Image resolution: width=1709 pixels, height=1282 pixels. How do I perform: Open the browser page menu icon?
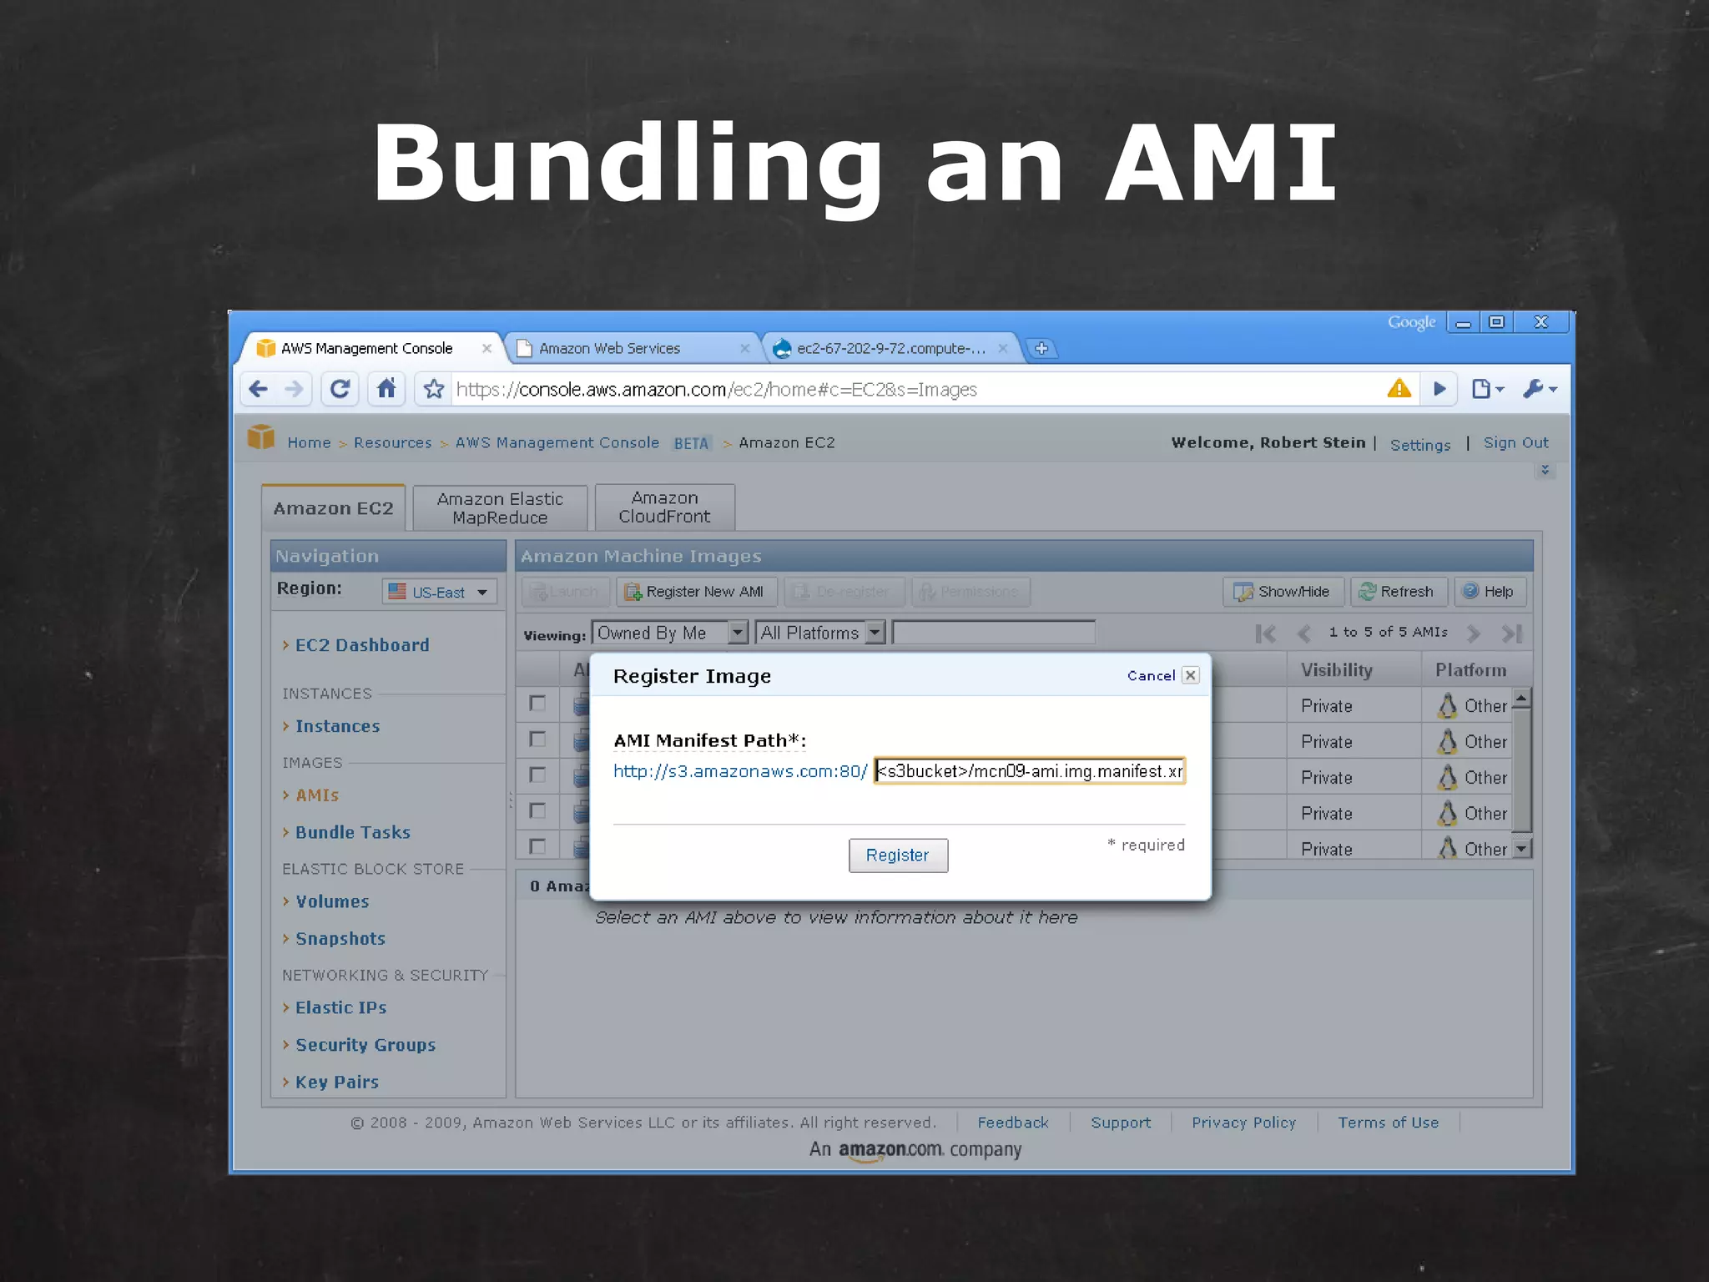(x=1487, y=389)
